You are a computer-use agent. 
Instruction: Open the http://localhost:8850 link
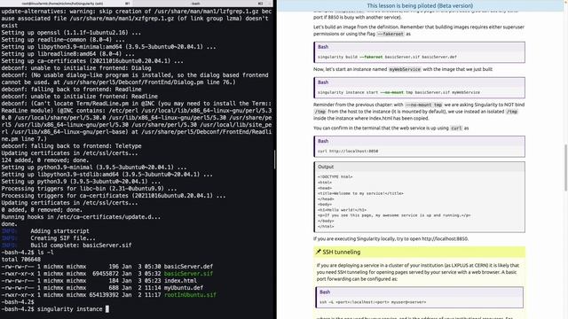pos(445,238)
